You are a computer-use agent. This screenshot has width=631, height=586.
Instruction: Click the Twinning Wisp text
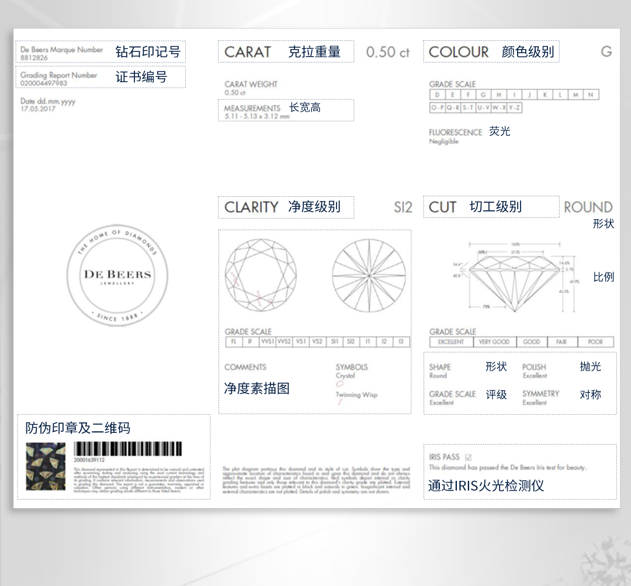coord(356,394)
